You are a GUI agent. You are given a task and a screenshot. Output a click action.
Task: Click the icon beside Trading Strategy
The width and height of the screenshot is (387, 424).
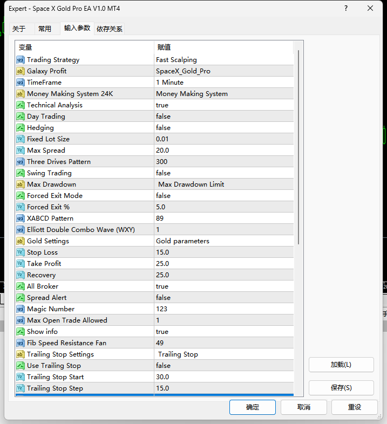[21, 60]
